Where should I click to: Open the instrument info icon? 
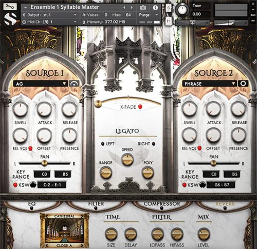155,8
